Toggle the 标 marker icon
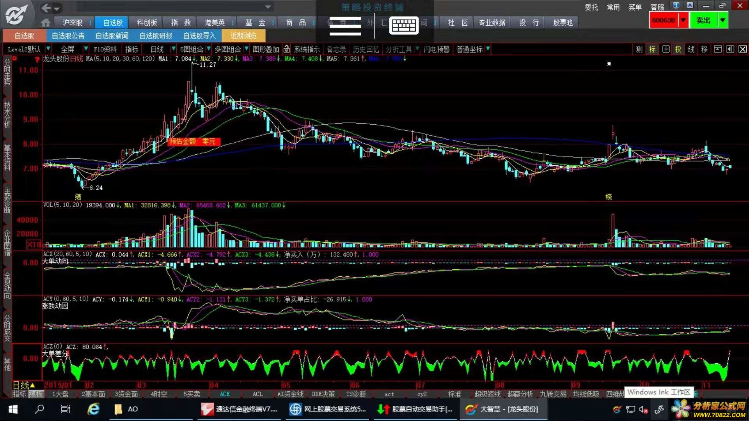749x421 pixels. (652, 49)
